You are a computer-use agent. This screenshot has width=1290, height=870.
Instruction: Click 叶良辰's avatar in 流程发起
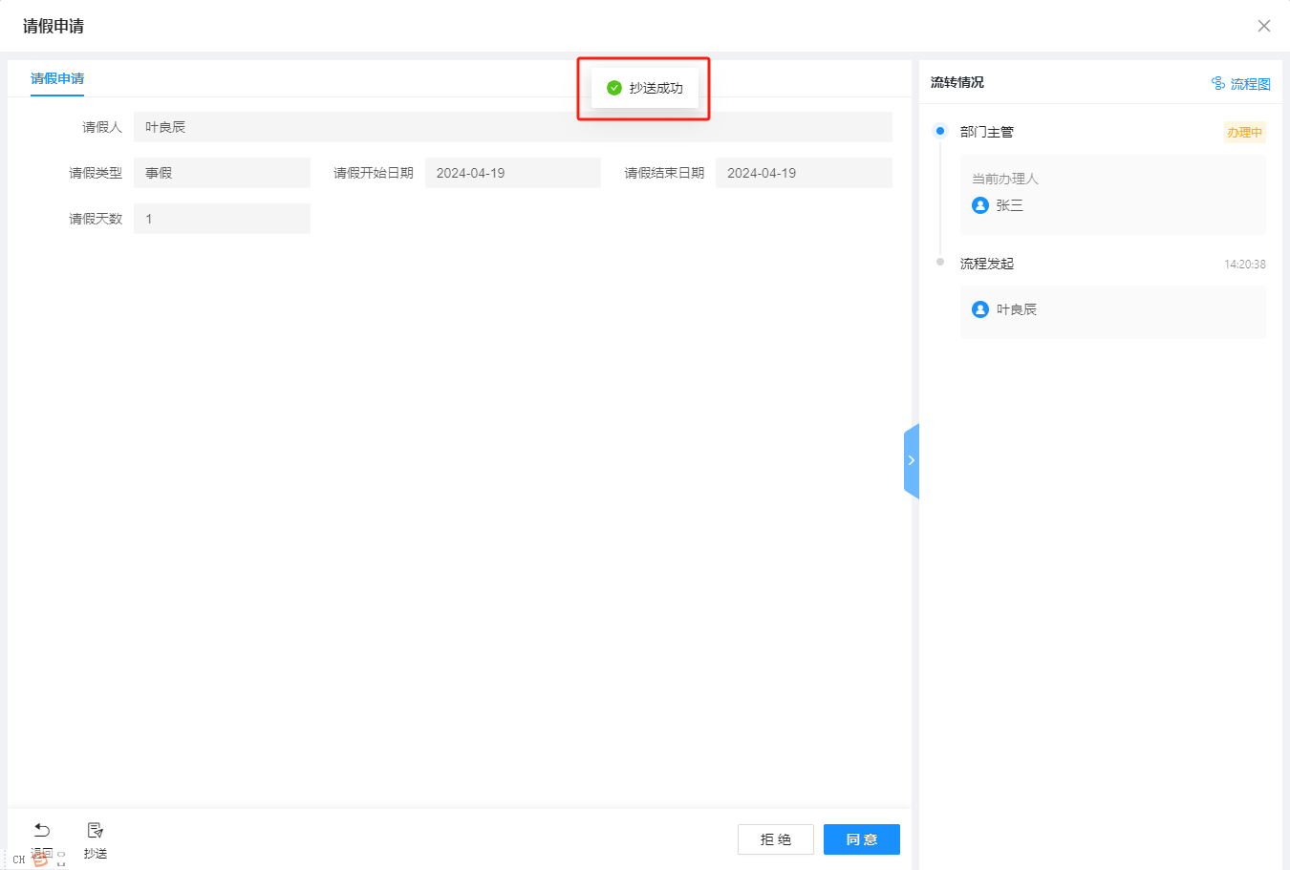(979, 309)
